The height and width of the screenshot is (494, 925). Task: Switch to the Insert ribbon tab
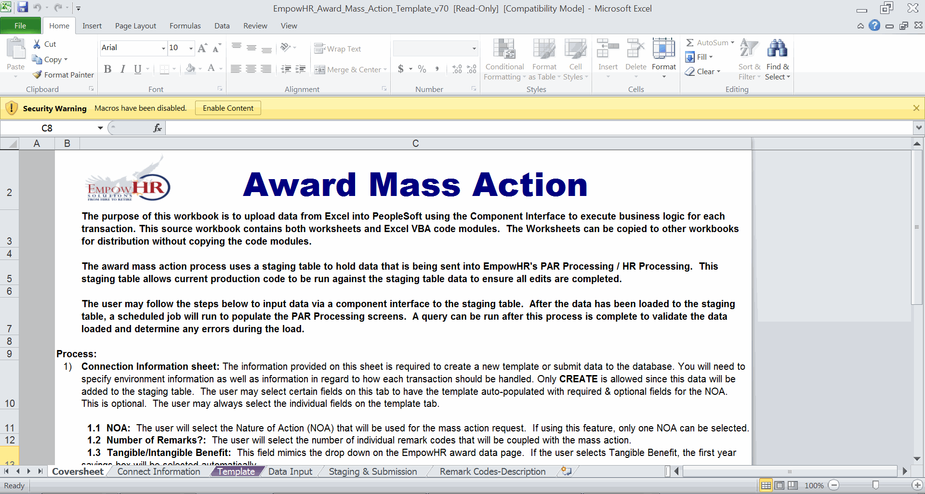pyautogui.click(x=92, y=26)
